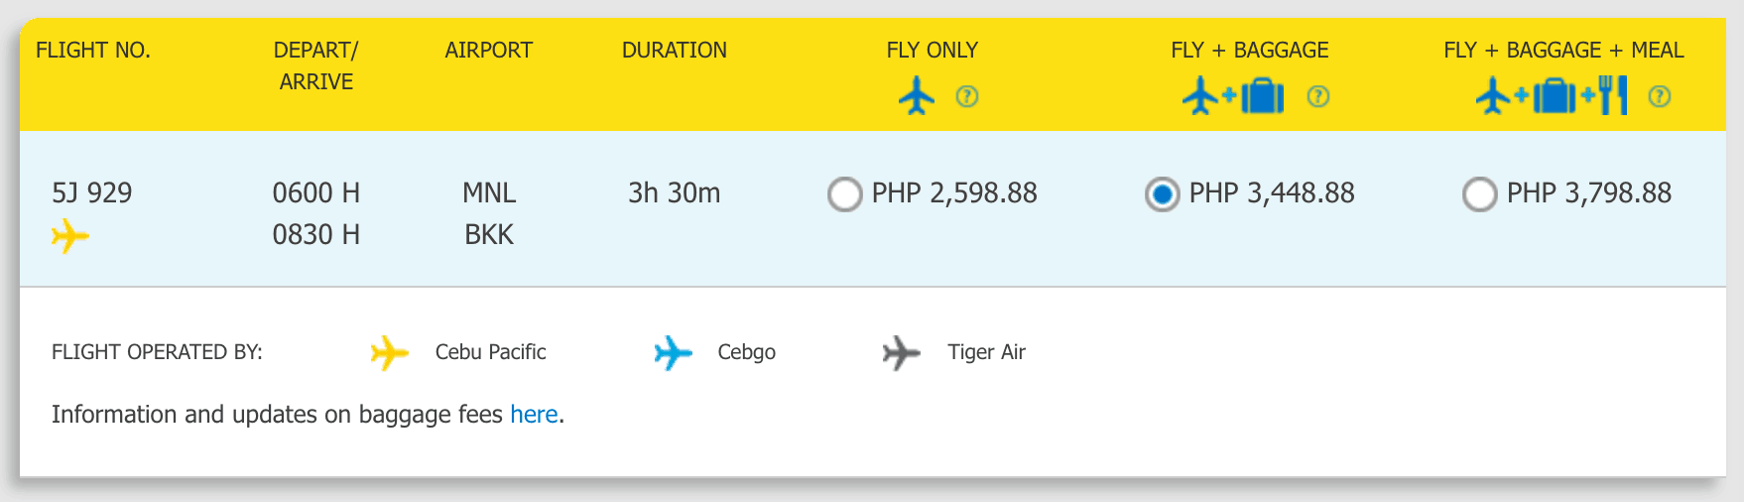
Task: Click the FLY + BAGGAGE + MEAL header
Action: pyautogui.click(x=1563, y=50)
